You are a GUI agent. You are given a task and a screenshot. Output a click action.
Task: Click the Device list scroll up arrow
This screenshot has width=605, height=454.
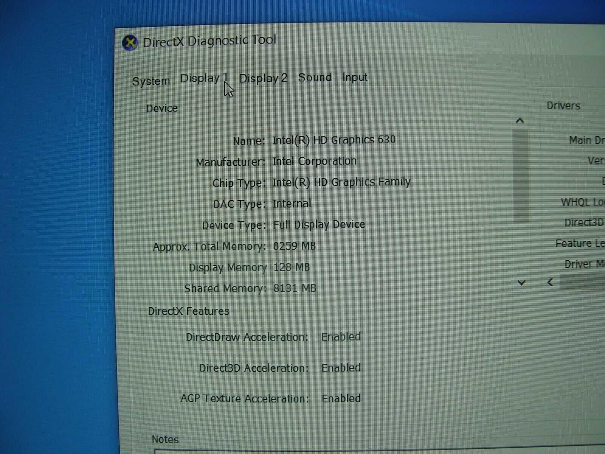(x=520, y=121)
